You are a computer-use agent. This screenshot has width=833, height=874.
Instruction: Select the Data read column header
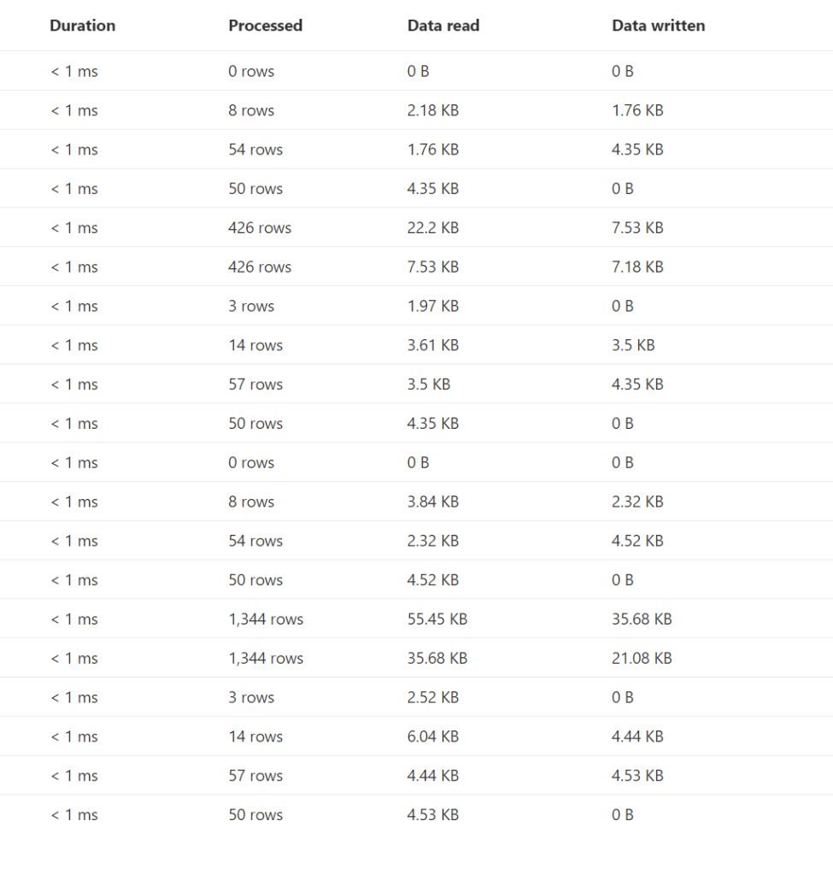click(x=443, y=26)
